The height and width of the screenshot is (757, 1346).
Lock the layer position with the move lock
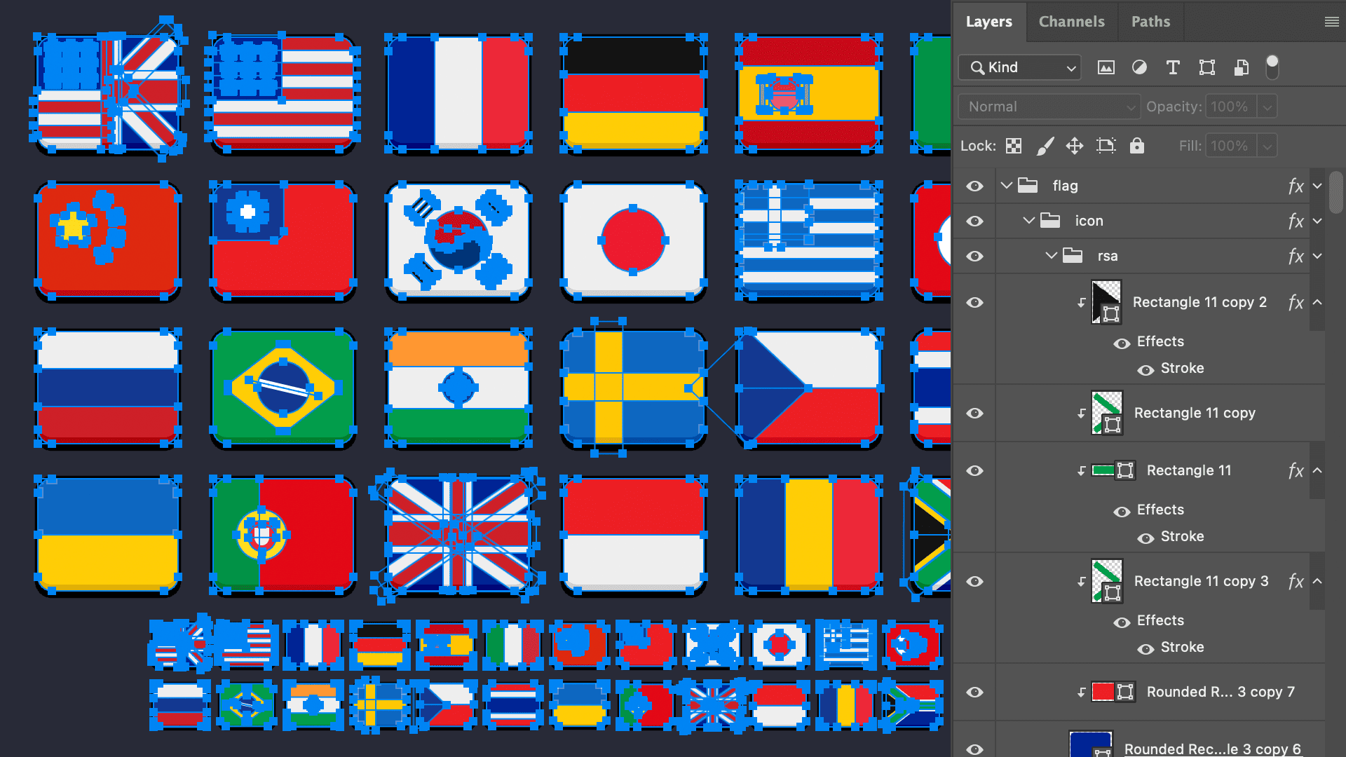1074,146
